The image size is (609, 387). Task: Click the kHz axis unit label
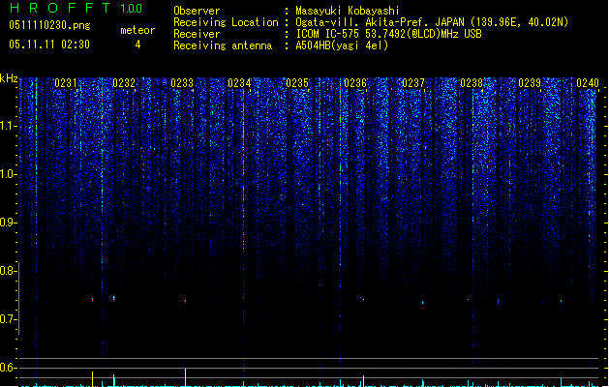[x=9, y=78]
